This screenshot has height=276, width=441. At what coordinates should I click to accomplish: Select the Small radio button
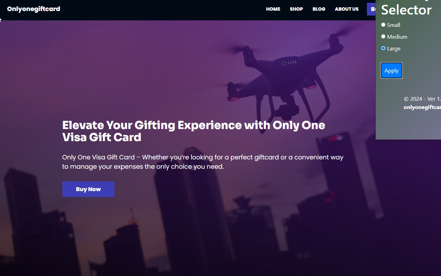click(x=383, y=25)
